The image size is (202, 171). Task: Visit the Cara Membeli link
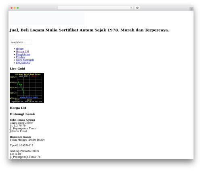(25, 60)
